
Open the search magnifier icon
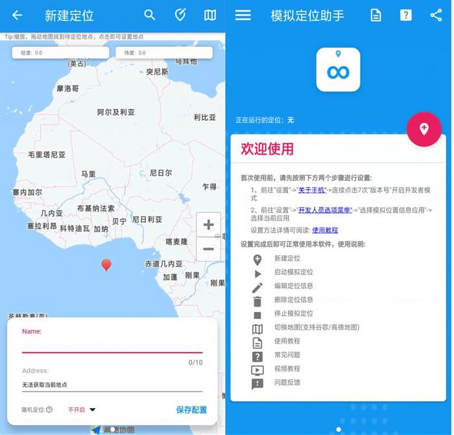click(x=150, y=15)
